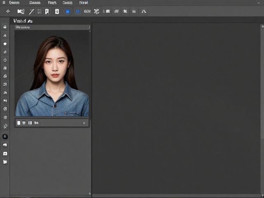Viewport: 264px width, 198px height.
Task: Select the diagonal line tool in the toolbar
Action: [31, 12]
